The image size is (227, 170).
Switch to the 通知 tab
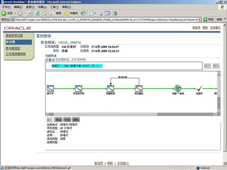[76, 120]
